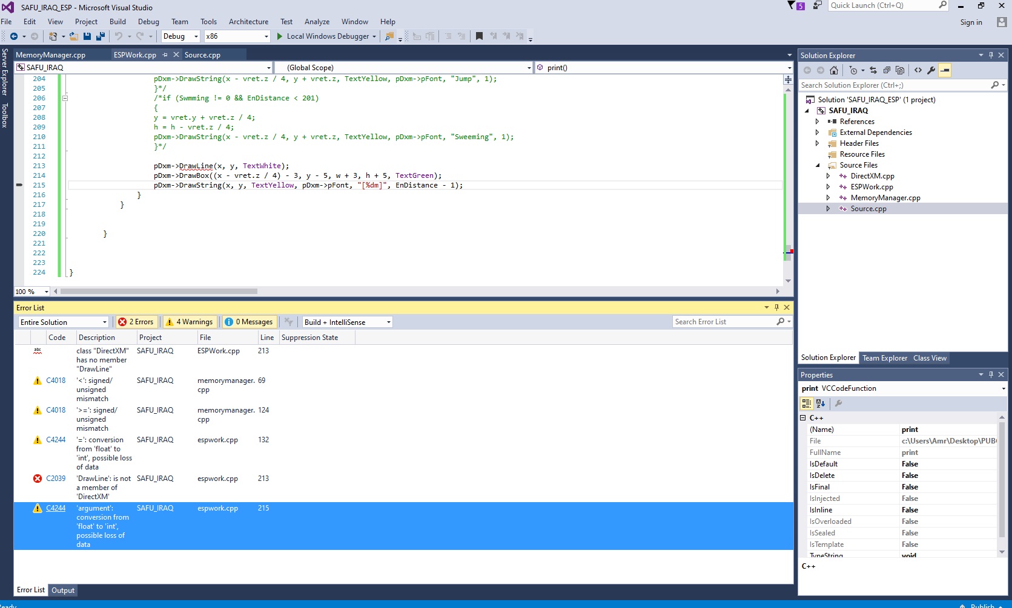
Task: Click View Code icon in Solution Explorer
Action: [918, 70]
